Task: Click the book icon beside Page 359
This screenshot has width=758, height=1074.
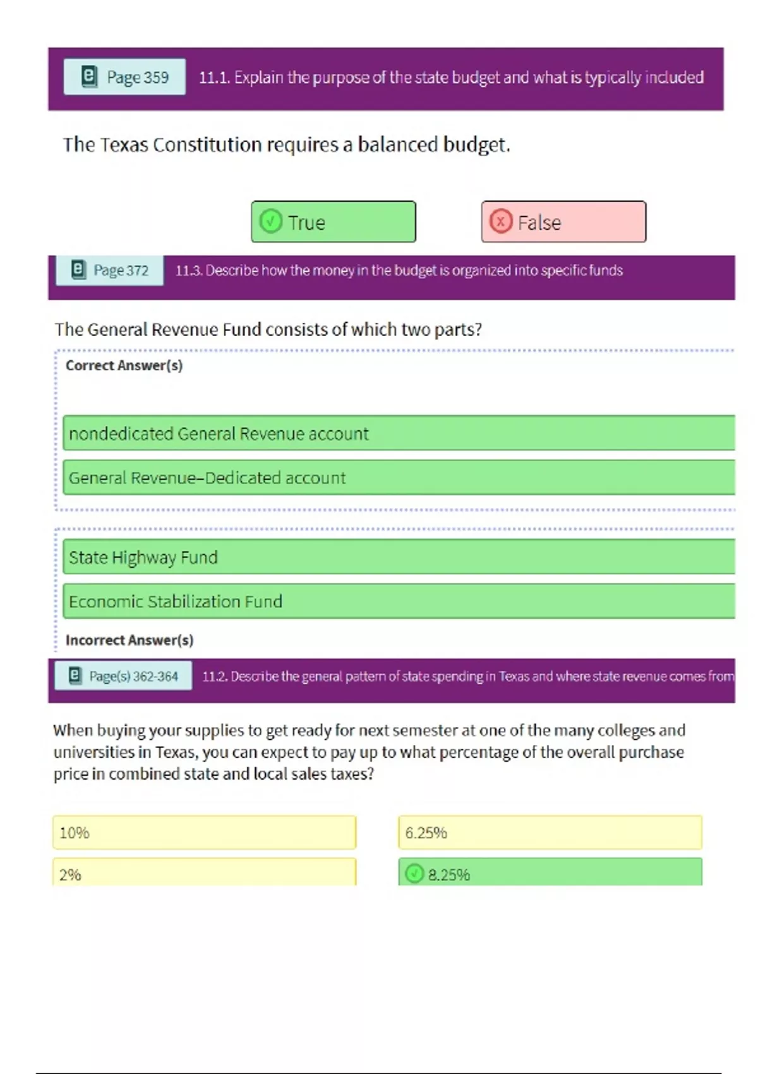Action: tap(90, 76)
